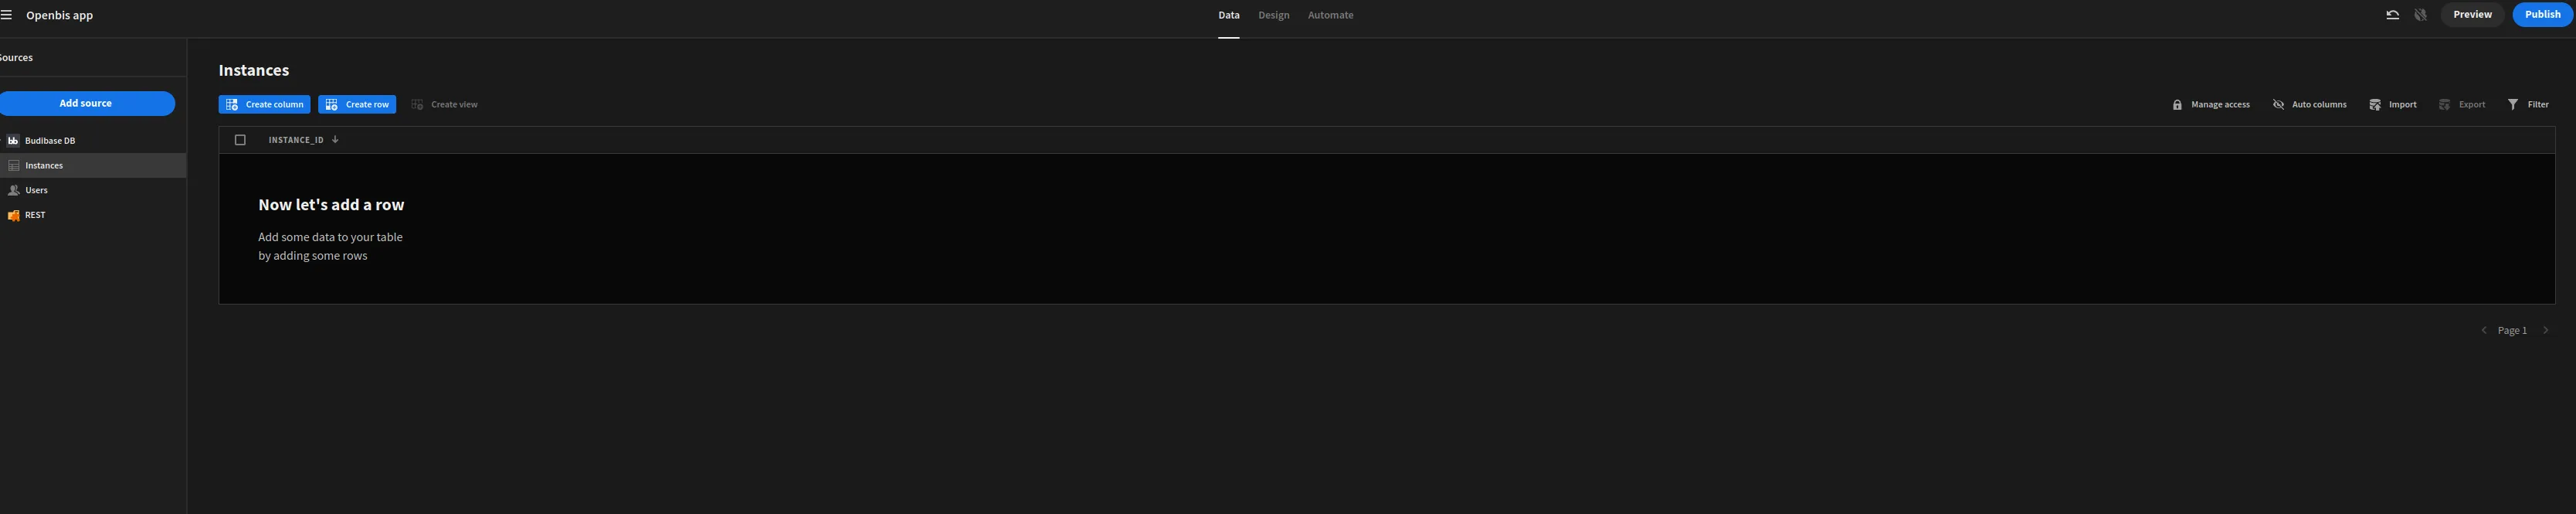Screen dimensions: 2576x514
Task: Click the 'Now let's add a row' heading
Action: click(331, 205)
